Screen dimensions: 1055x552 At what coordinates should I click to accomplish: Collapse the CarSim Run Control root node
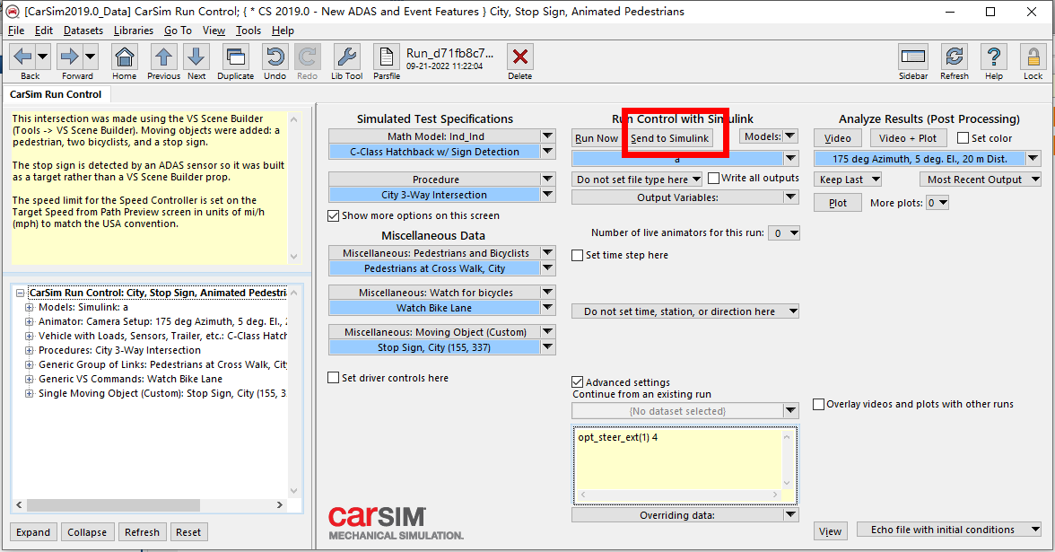[20, 293]
